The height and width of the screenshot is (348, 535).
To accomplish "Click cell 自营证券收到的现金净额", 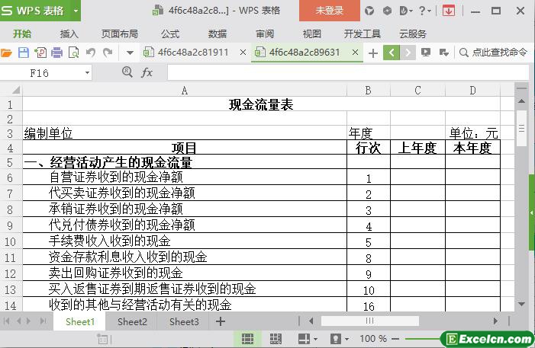I will click(x=185, y=177).
